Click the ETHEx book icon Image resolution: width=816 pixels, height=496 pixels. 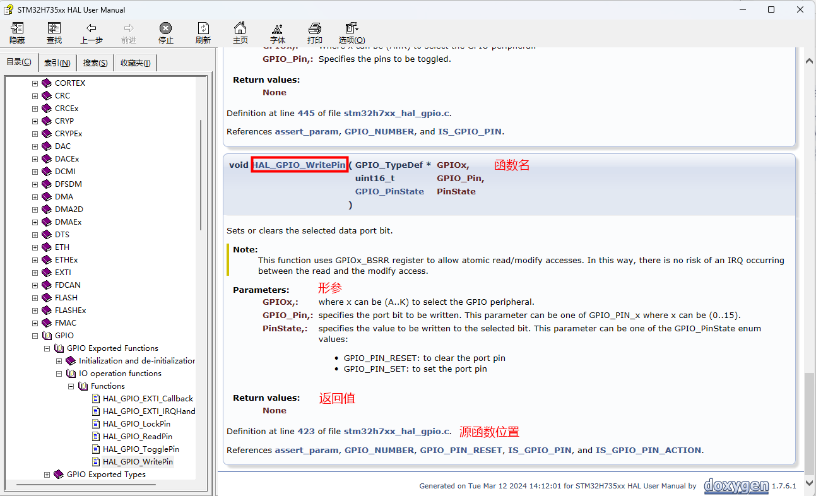pyautogui.click(x=47, y=260)
